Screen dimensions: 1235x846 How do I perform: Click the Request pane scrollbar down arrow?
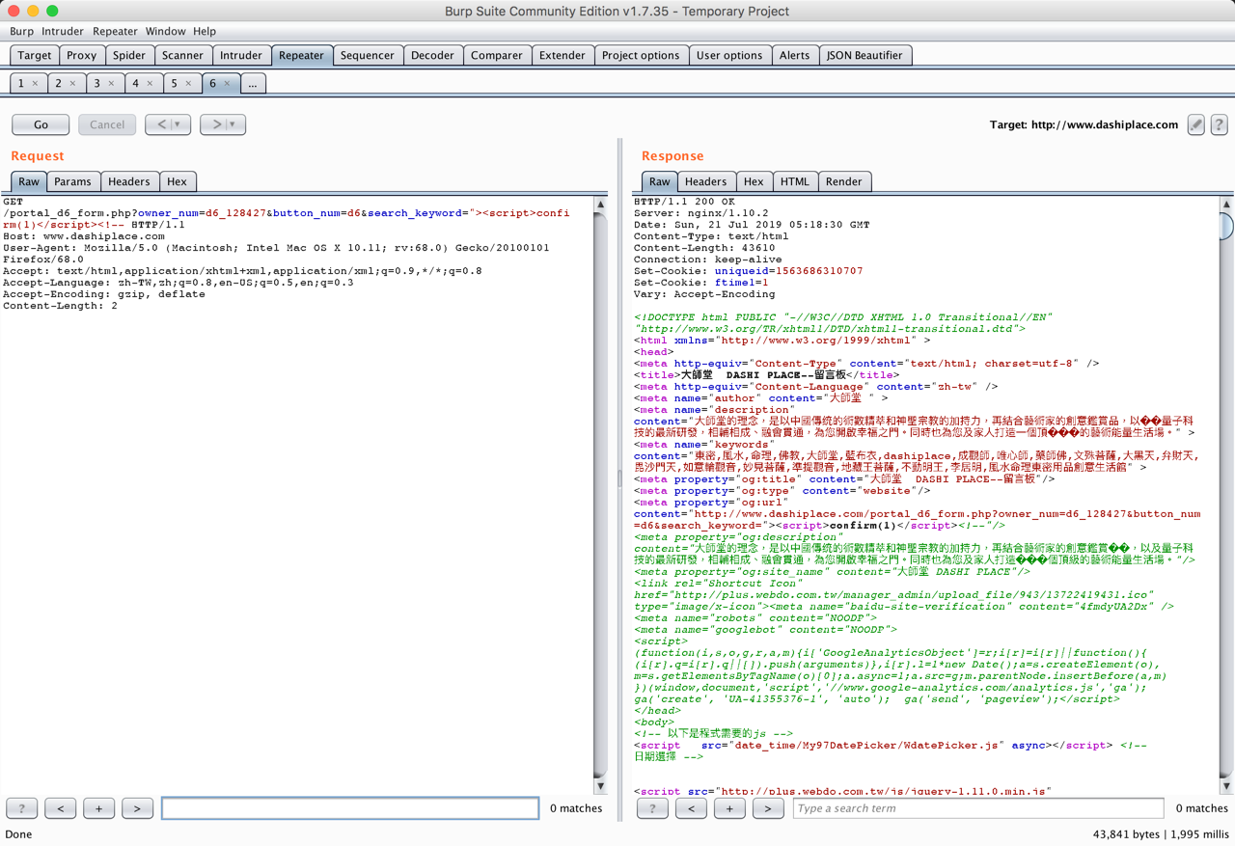click(x=601, y=786)
